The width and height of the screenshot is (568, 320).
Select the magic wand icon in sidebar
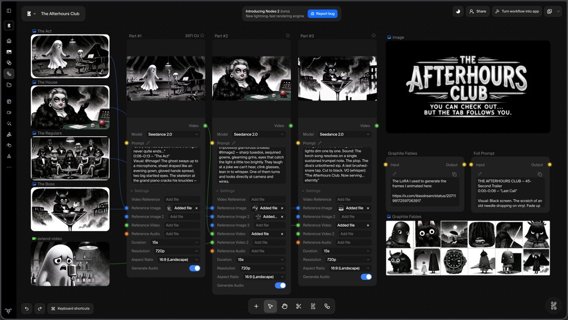[x=9, y=124]
